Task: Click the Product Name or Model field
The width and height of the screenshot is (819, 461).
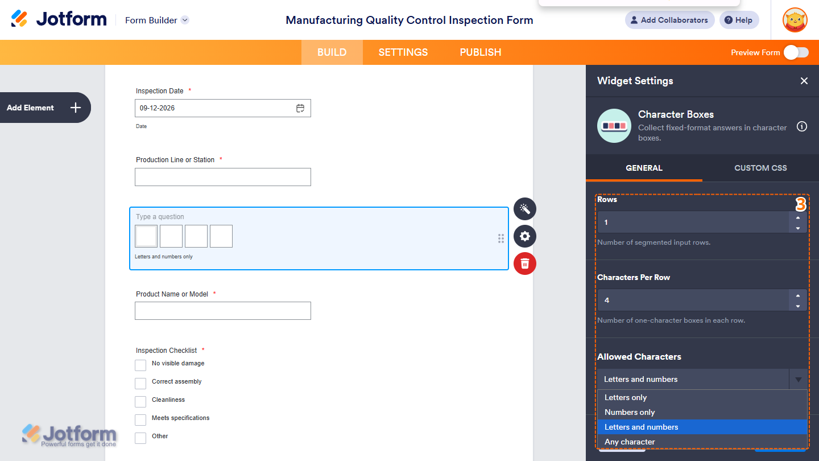Action: 223,311
